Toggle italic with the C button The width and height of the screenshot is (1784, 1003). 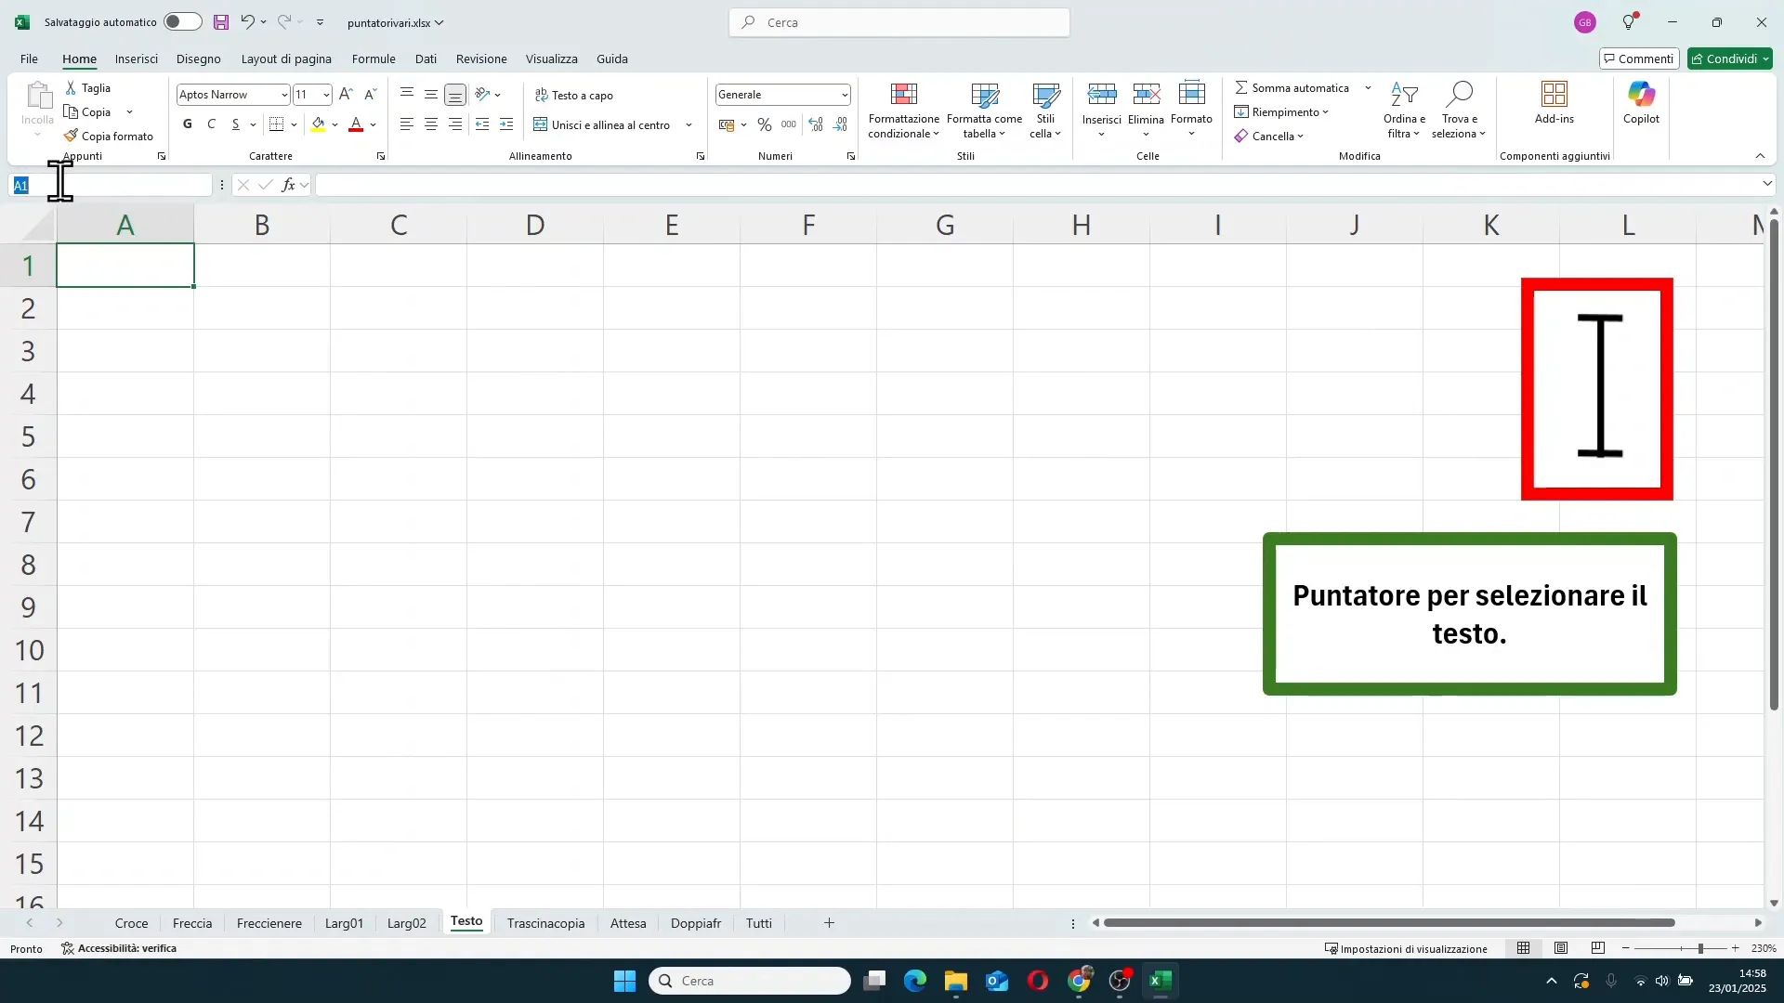click(212, 124)
